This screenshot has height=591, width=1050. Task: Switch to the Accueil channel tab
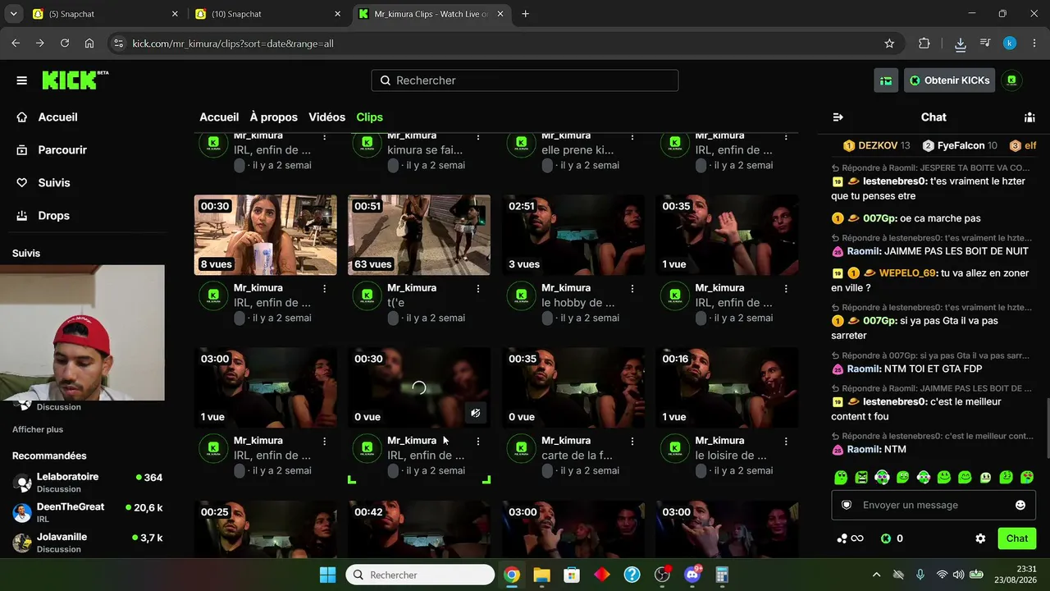point(219,117)
